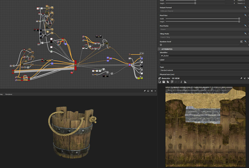Maximize the 3D View panel
Image resolution: width=249 pixels, height=168 pixels.
pos(152,91)
